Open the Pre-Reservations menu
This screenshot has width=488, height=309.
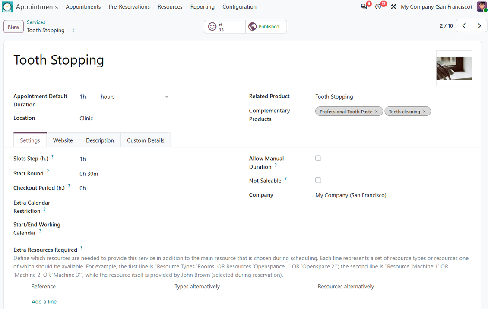pos(129,7)
